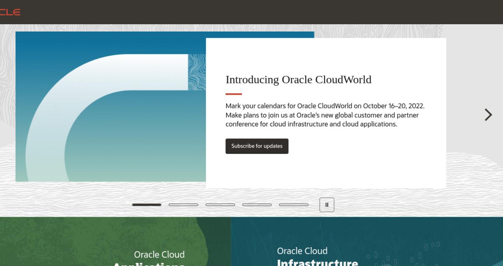Switch to the third carousel slide indicator

[220, 205]
